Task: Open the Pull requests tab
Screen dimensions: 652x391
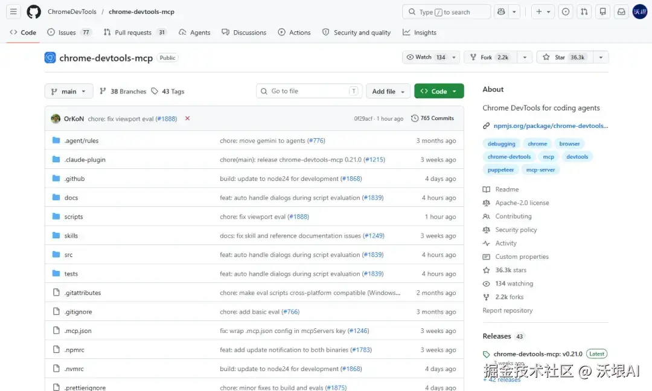Action: click(x=135, y=33)
